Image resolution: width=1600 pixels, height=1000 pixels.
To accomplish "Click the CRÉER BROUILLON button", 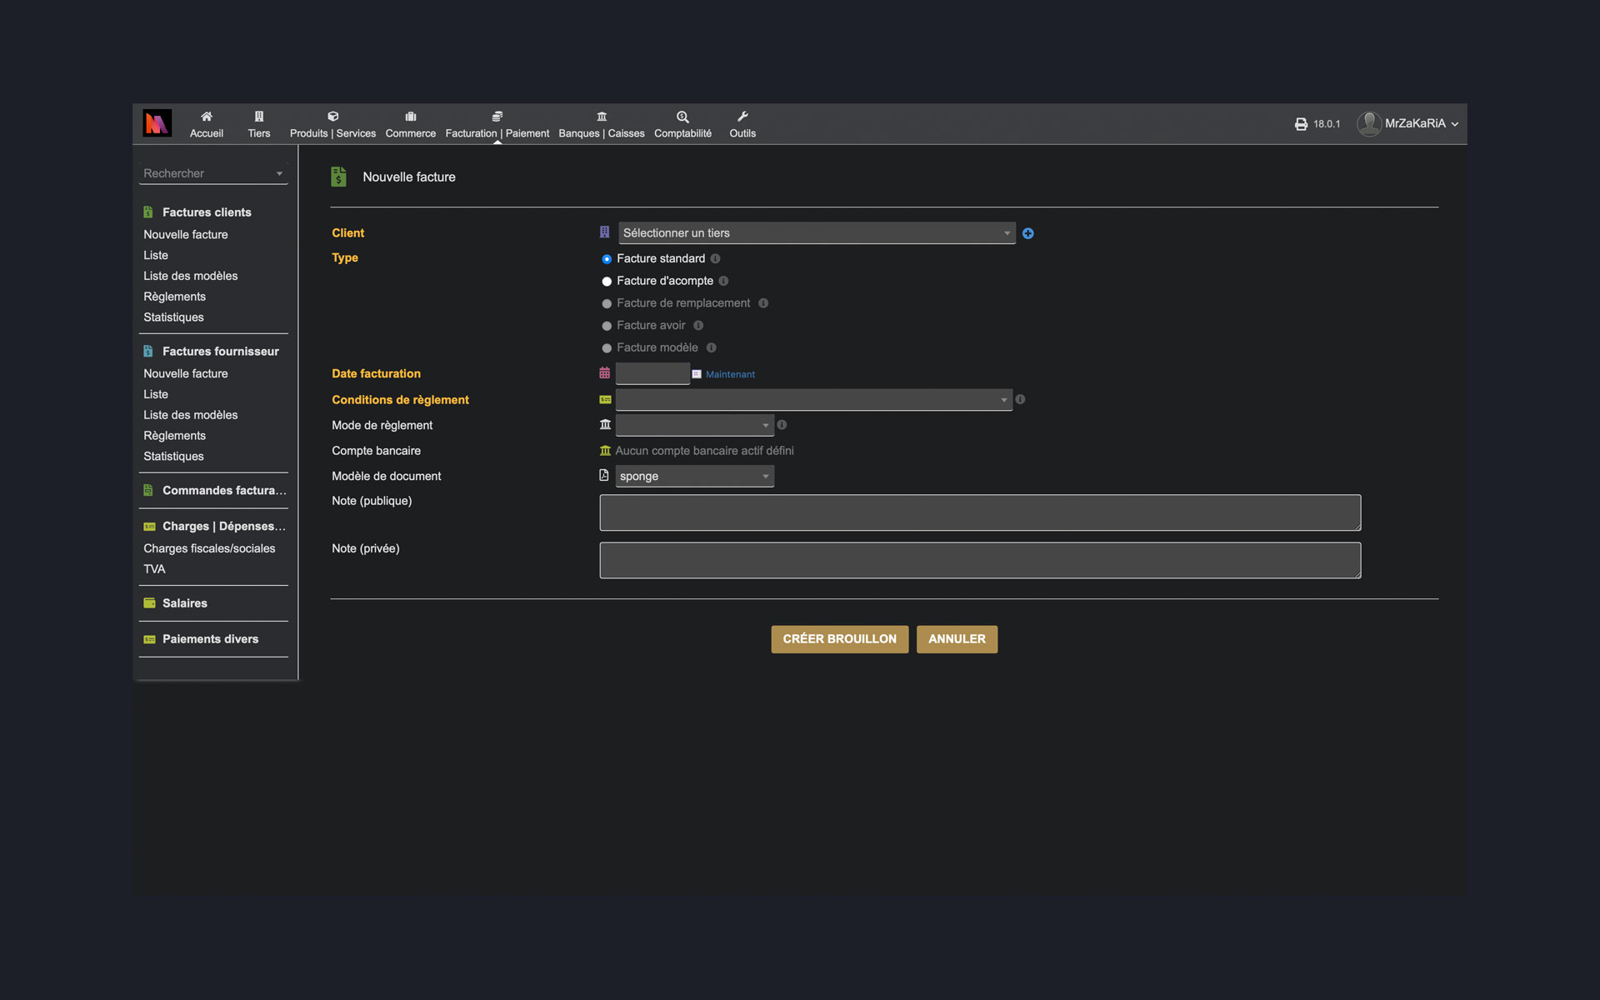I will pyautogui.click(x=839, y=638).
